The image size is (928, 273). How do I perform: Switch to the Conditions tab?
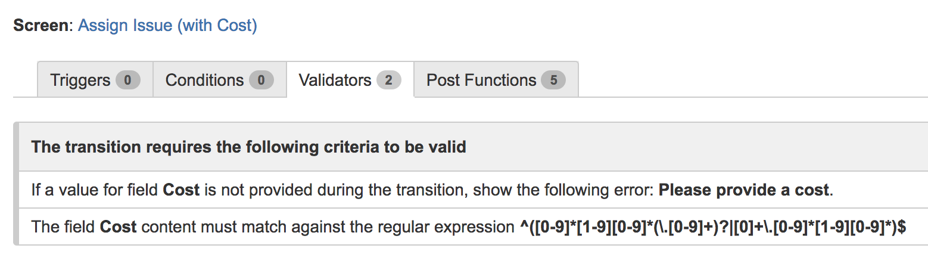coord(219,79)
